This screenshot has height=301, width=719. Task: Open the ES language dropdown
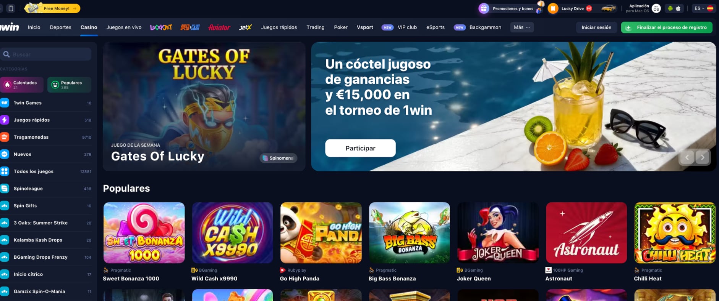704,8
